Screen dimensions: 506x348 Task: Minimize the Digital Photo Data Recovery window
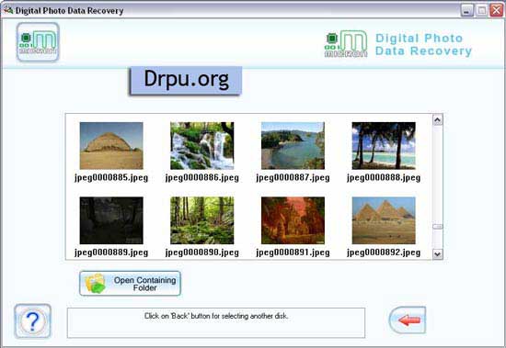[466, 10]
